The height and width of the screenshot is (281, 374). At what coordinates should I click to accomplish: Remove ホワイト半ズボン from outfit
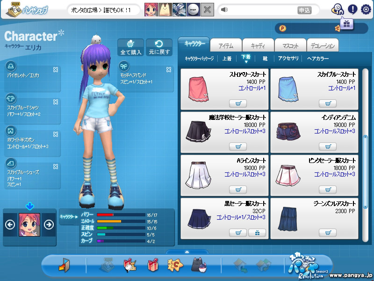point(56,134)
